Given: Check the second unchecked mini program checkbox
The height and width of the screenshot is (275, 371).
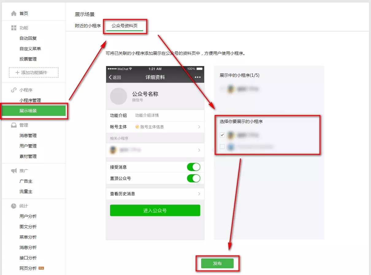Looking at the screenshot, I should [222, 147].
